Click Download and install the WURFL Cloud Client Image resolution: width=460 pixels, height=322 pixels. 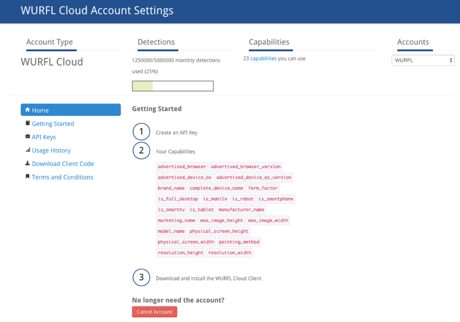[209, 278]
